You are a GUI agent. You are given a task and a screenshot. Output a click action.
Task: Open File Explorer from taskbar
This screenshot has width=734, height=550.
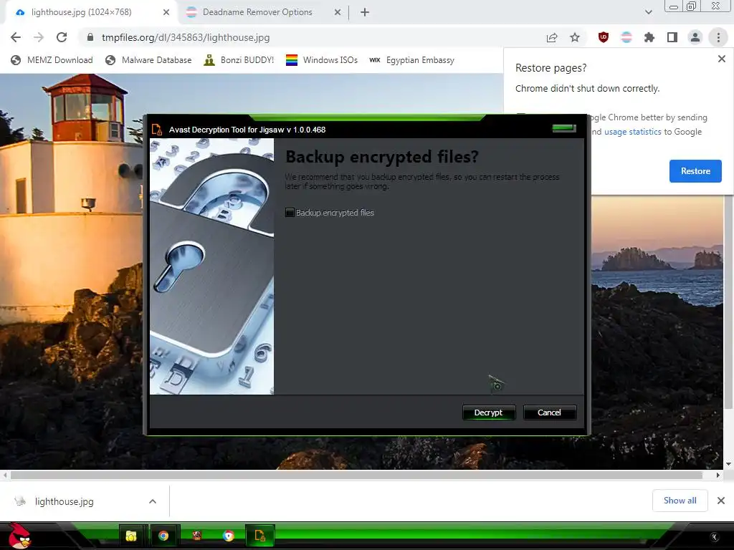click(x=131, y=536)
